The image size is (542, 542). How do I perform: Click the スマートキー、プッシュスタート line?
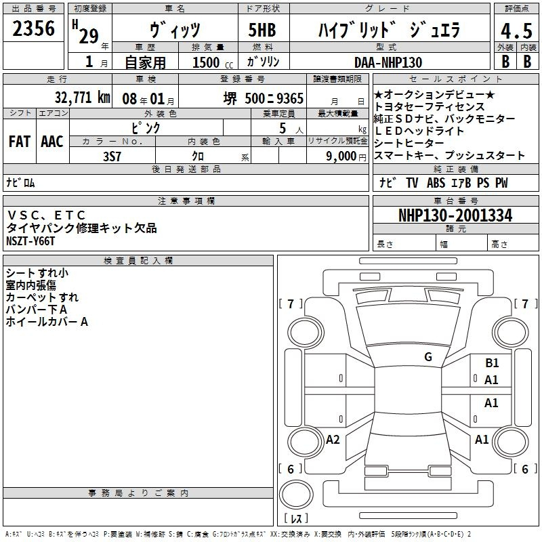tap(450, 156)
